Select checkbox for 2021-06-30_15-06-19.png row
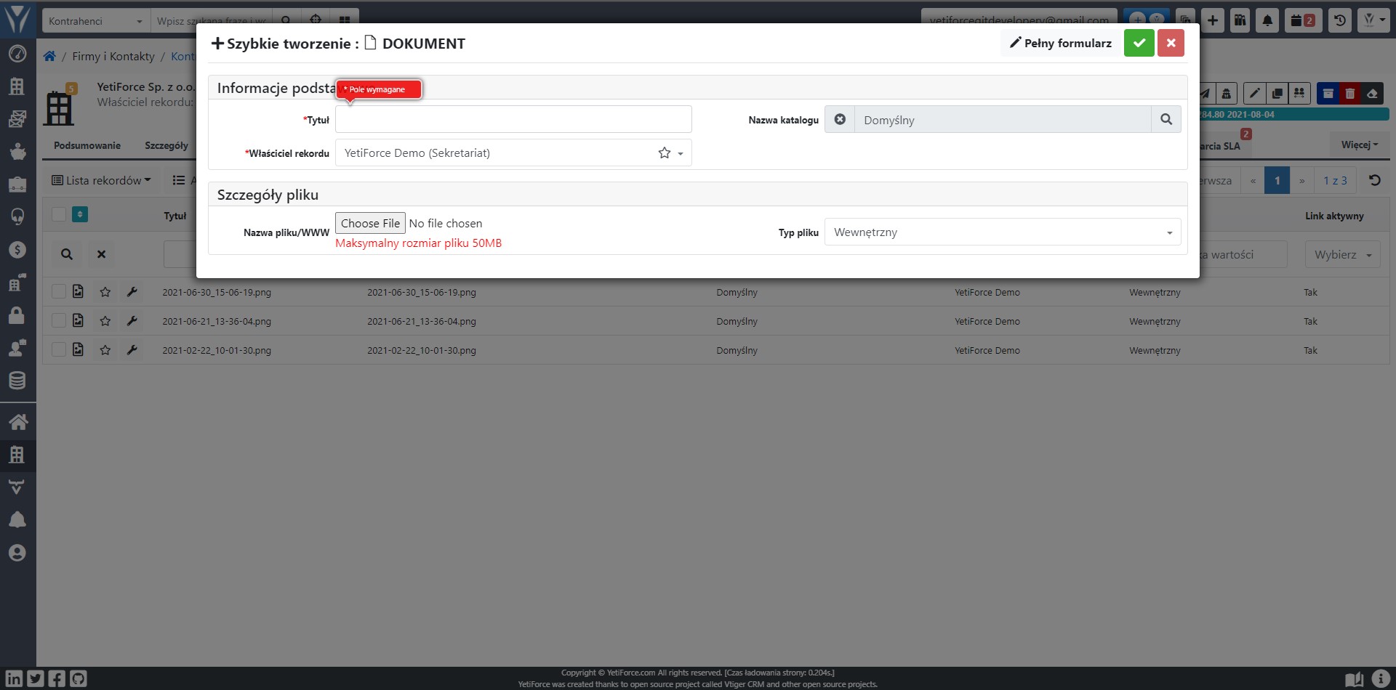The width and height of the screenshot is (1396, 690). [59, 291]
